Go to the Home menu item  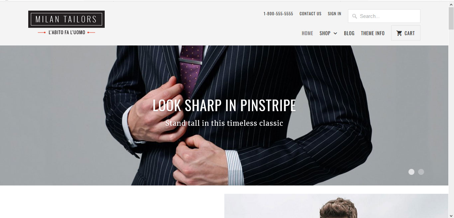tap(307, 33)
